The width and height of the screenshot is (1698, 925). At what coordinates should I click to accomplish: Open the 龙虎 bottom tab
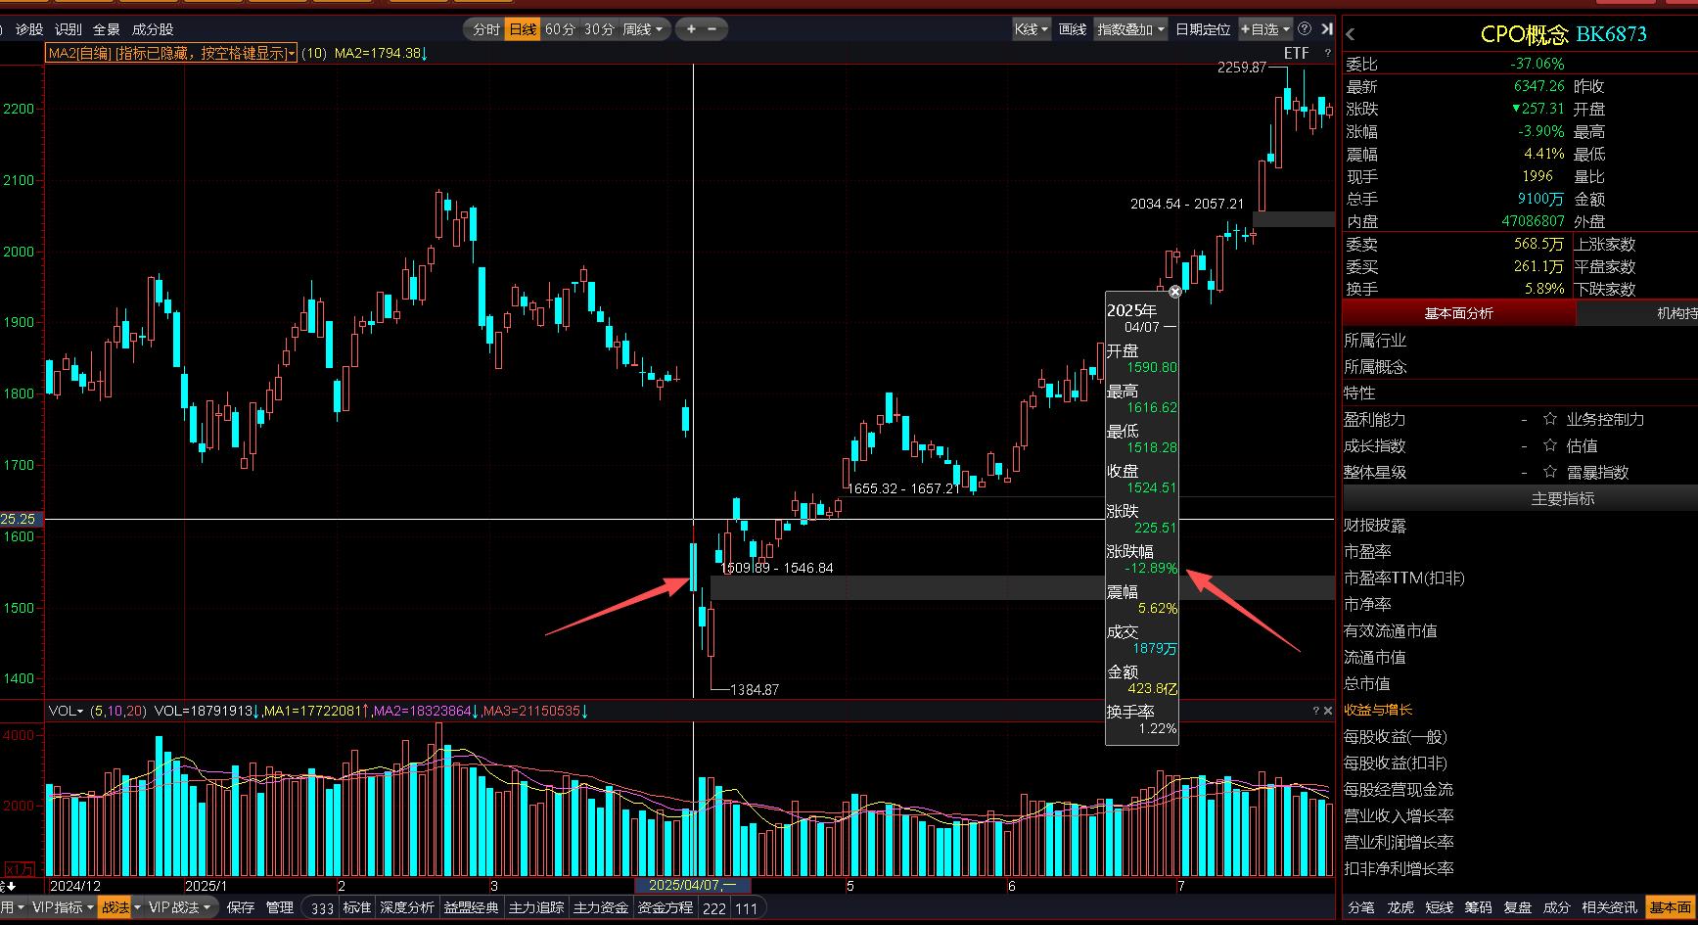pos(1400,907)
